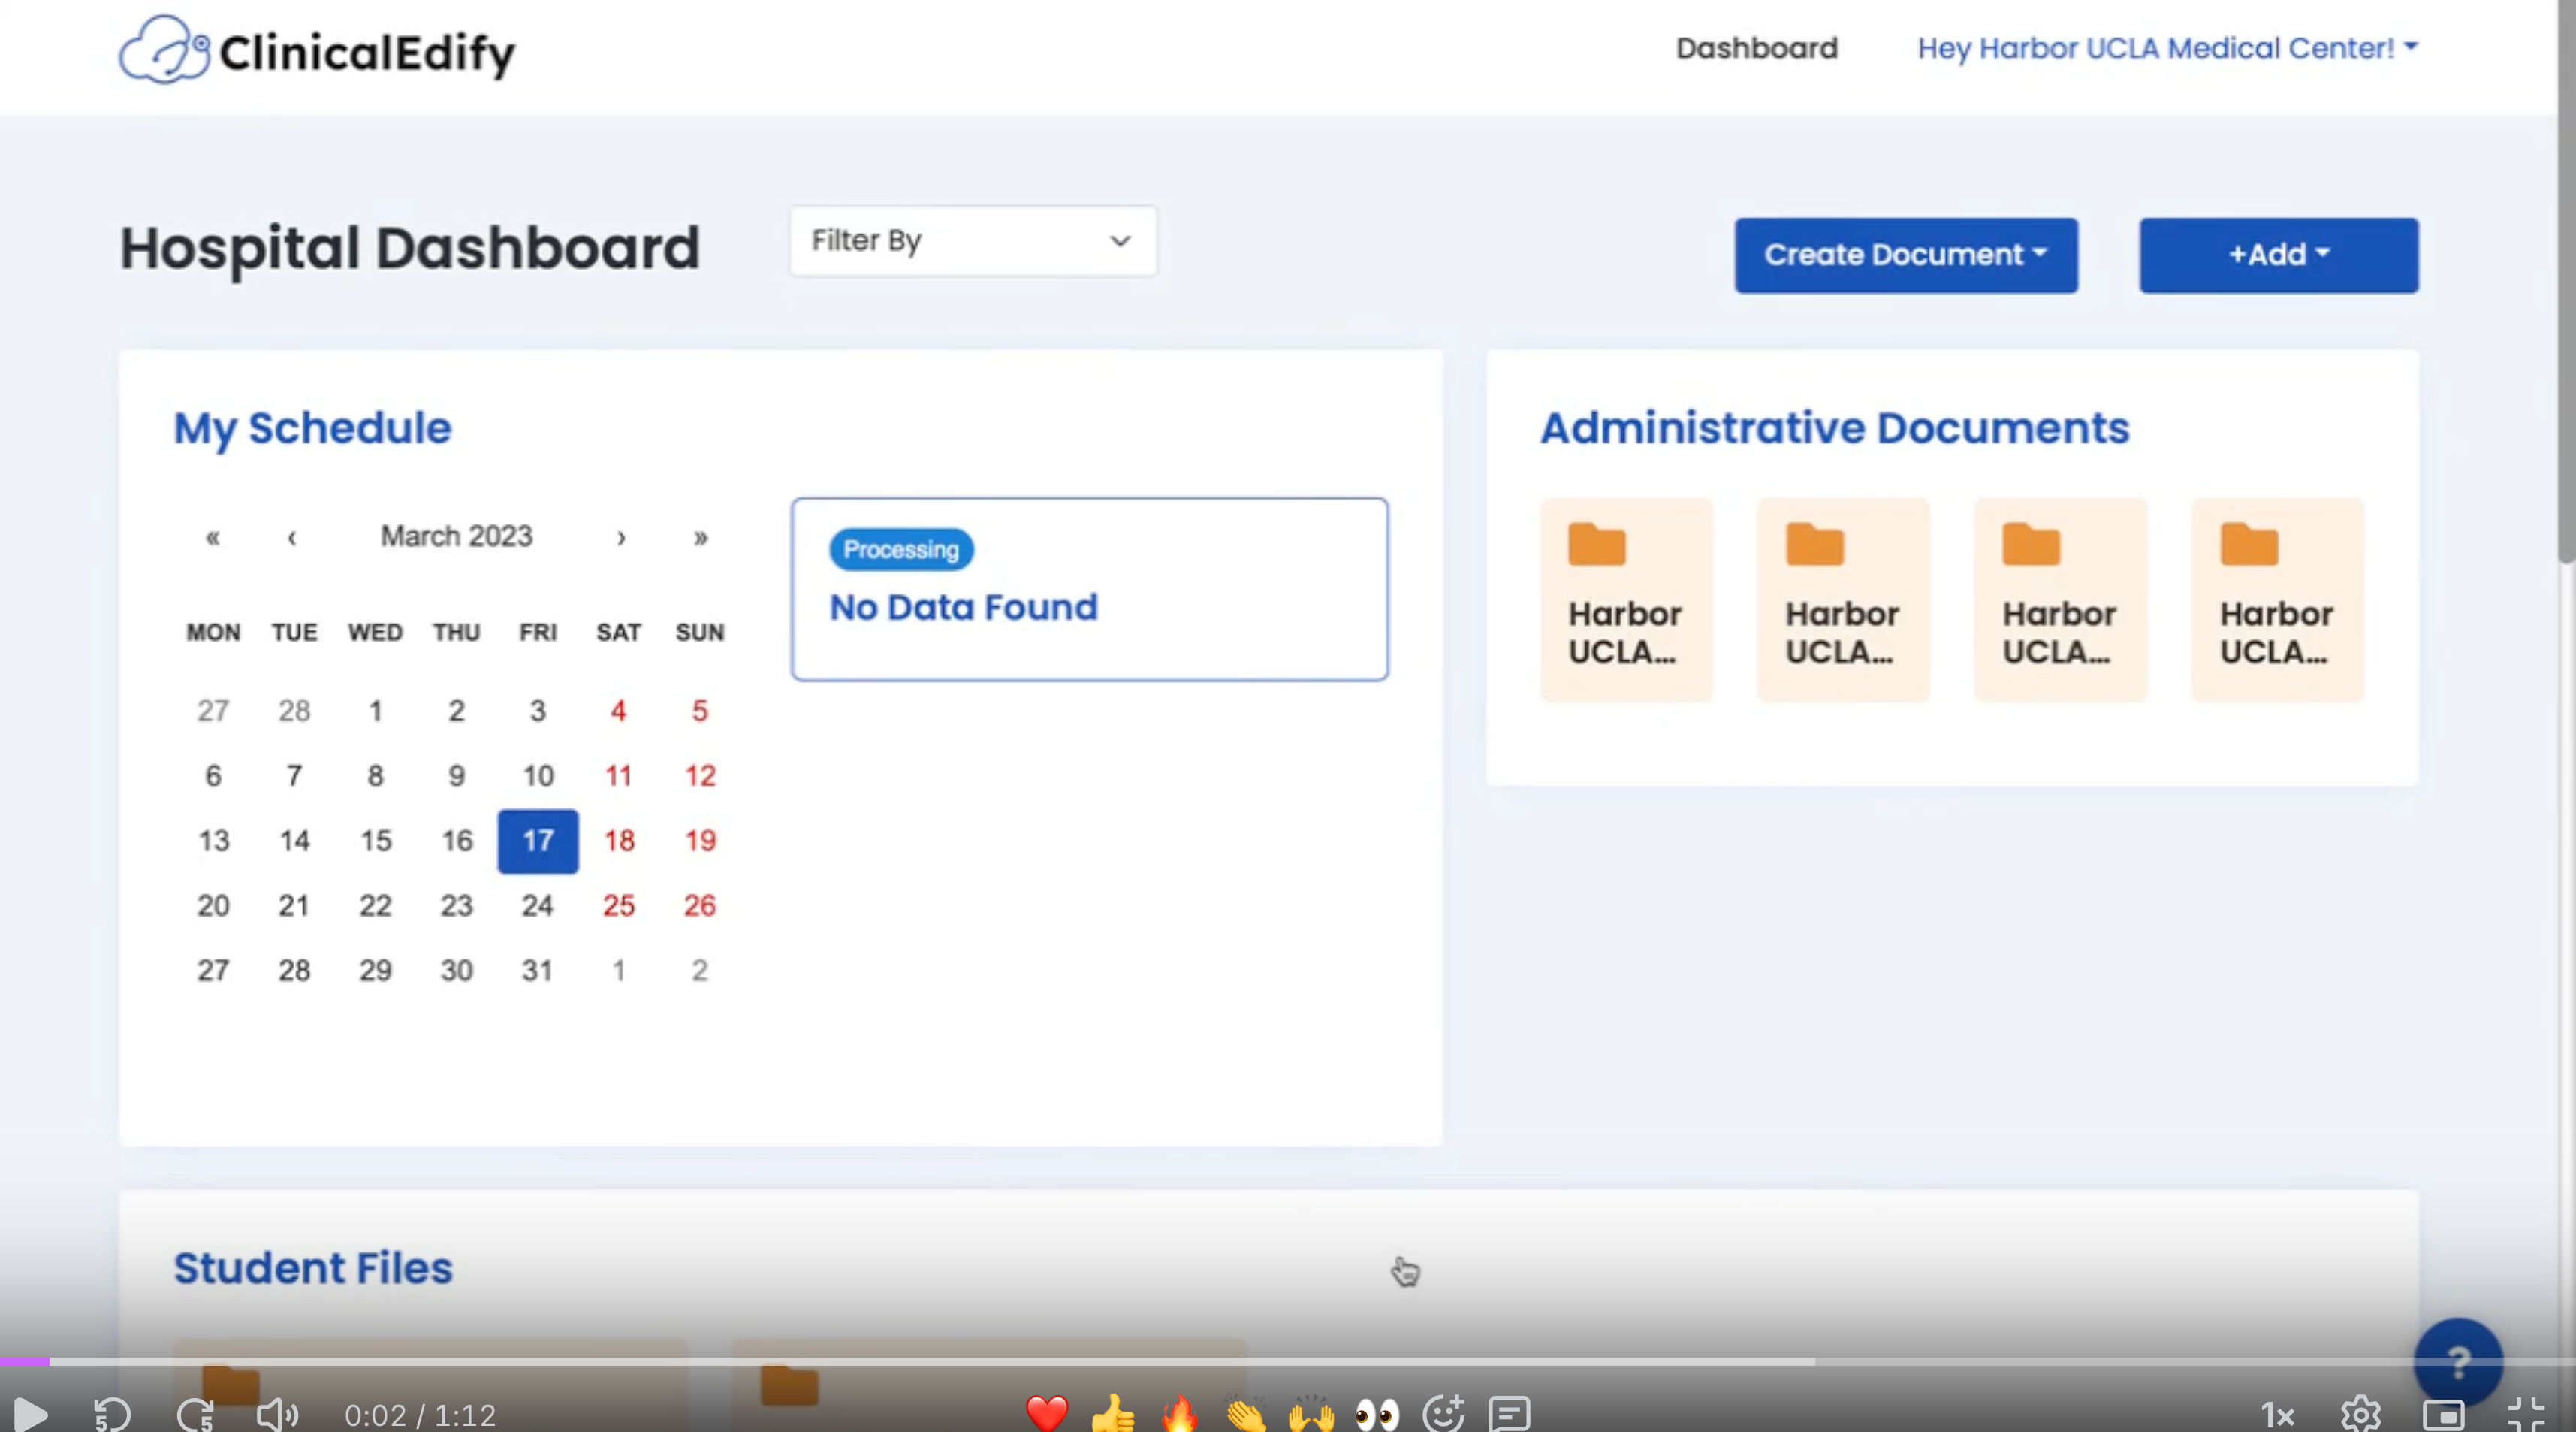Play the video
Image resolution: width=2576 pixels, height=1432 pixels.
[x=30, y=1414]
